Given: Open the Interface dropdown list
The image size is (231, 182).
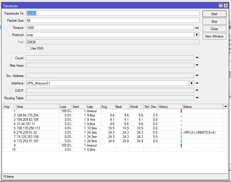Looking at the screenshot, I should pos(191,83).
